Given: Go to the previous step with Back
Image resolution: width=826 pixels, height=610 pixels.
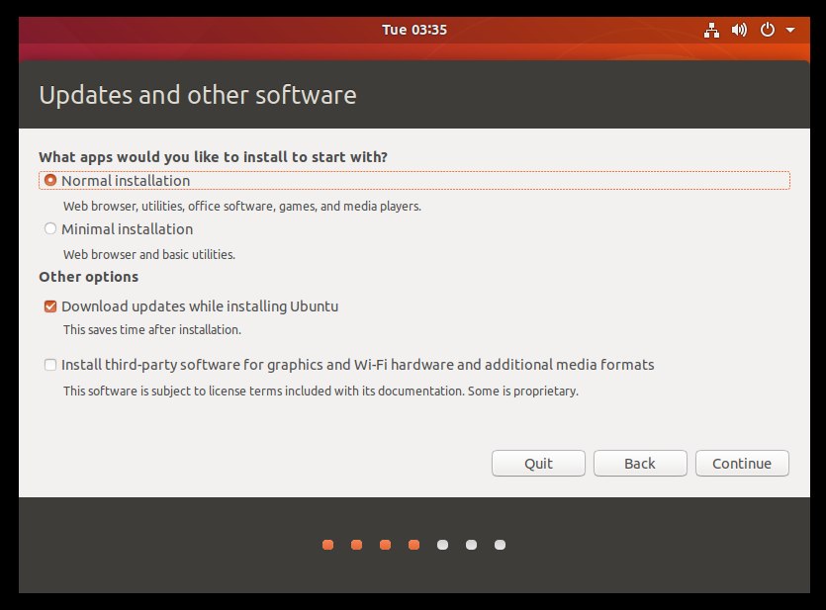Looking at the screenshot, I should 640,463.
